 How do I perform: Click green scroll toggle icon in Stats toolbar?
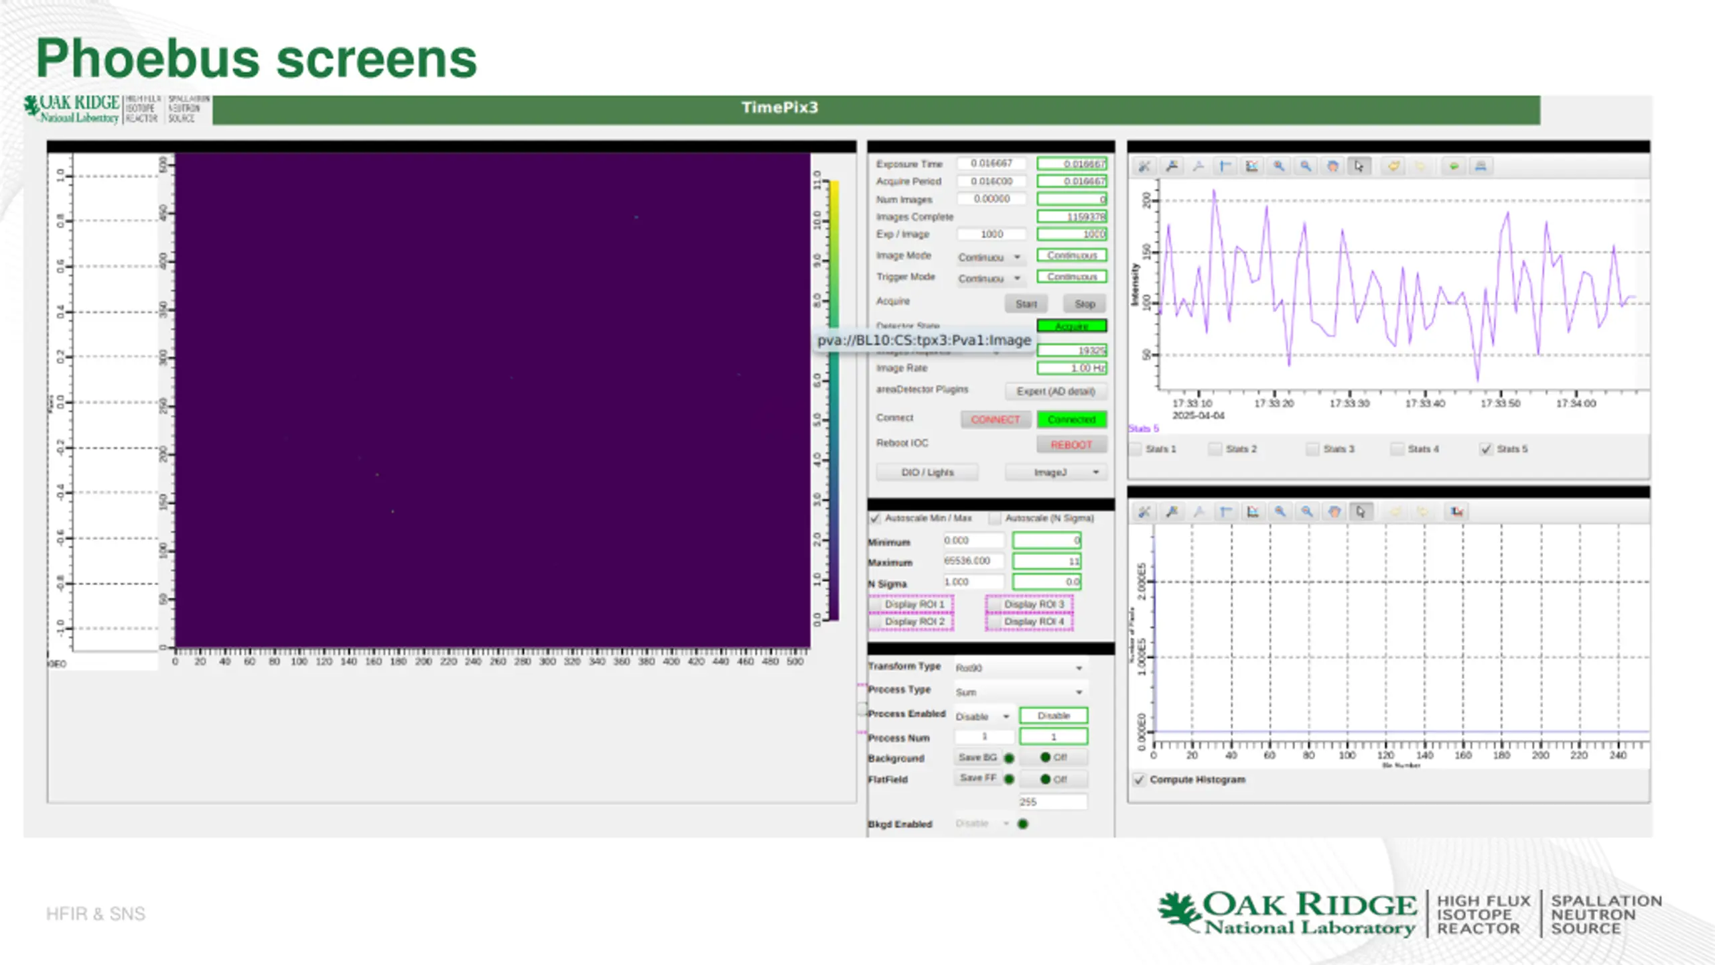(x=1454, y=166)
